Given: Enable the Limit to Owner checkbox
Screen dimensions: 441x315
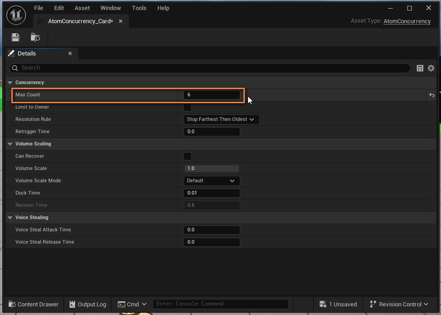Looking at the screenshot, I should click(x=188, y=107).
